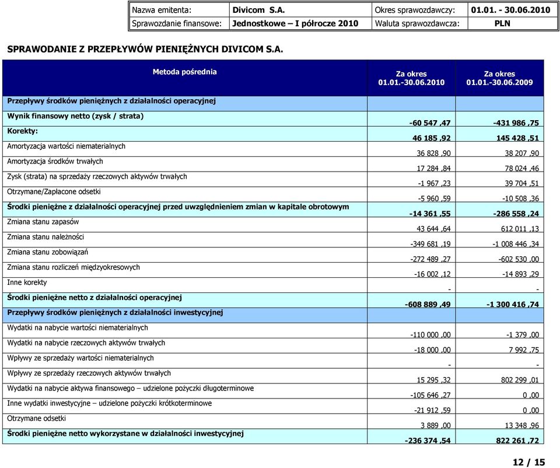560x468 pixels.
Task: Select investing total '-236 374 ,54'
Action: pos(428,441)
